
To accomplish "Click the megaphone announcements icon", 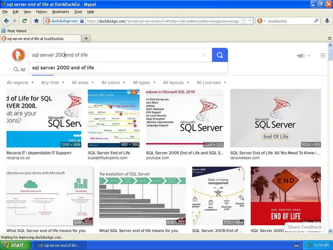I will coord(301,55).
